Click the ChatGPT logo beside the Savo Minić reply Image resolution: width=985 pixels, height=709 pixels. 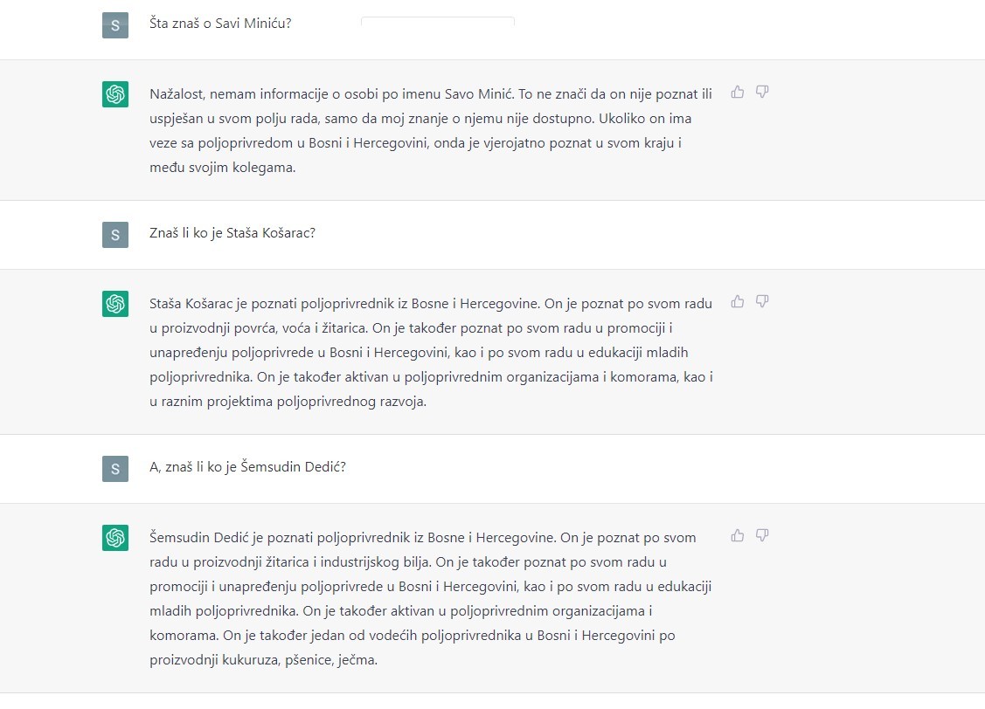tap(115, 94)
